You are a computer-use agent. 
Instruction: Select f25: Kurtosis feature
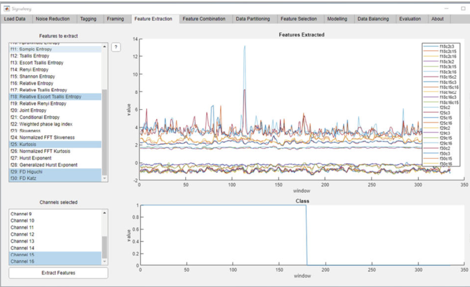55,144
